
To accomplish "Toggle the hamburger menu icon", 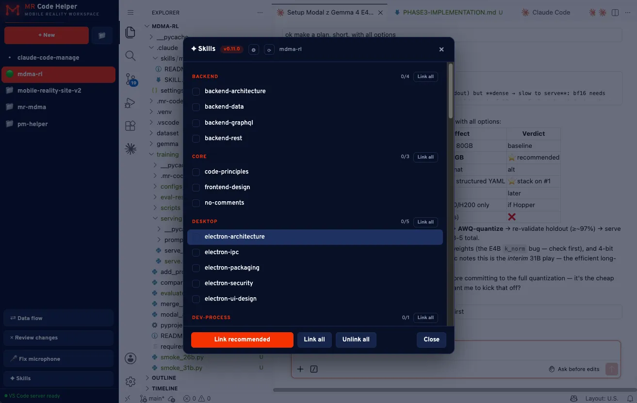I will (131, 13).
